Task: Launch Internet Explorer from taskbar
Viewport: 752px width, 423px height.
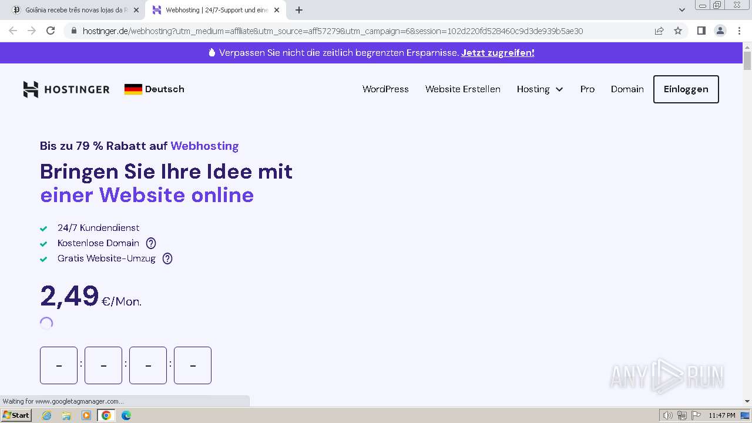Action: coord(46,415)
